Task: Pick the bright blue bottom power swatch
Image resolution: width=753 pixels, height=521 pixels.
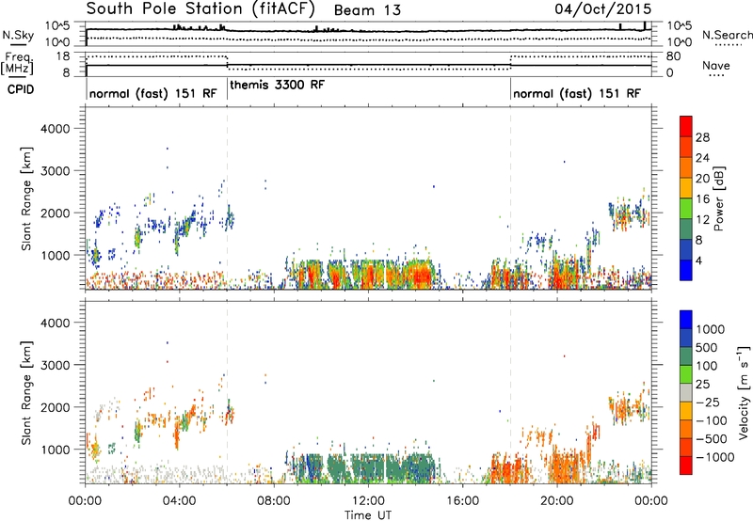Action: pyautogui.click(x=686, y=270)
